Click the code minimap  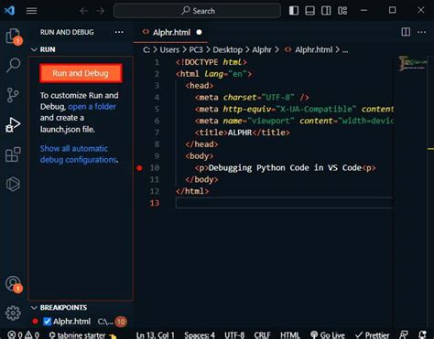pos(413,63)
